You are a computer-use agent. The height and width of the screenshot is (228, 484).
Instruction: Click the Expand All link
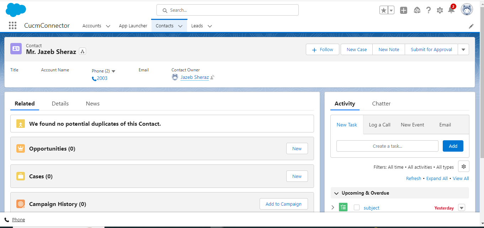click(x=437, y=179)
